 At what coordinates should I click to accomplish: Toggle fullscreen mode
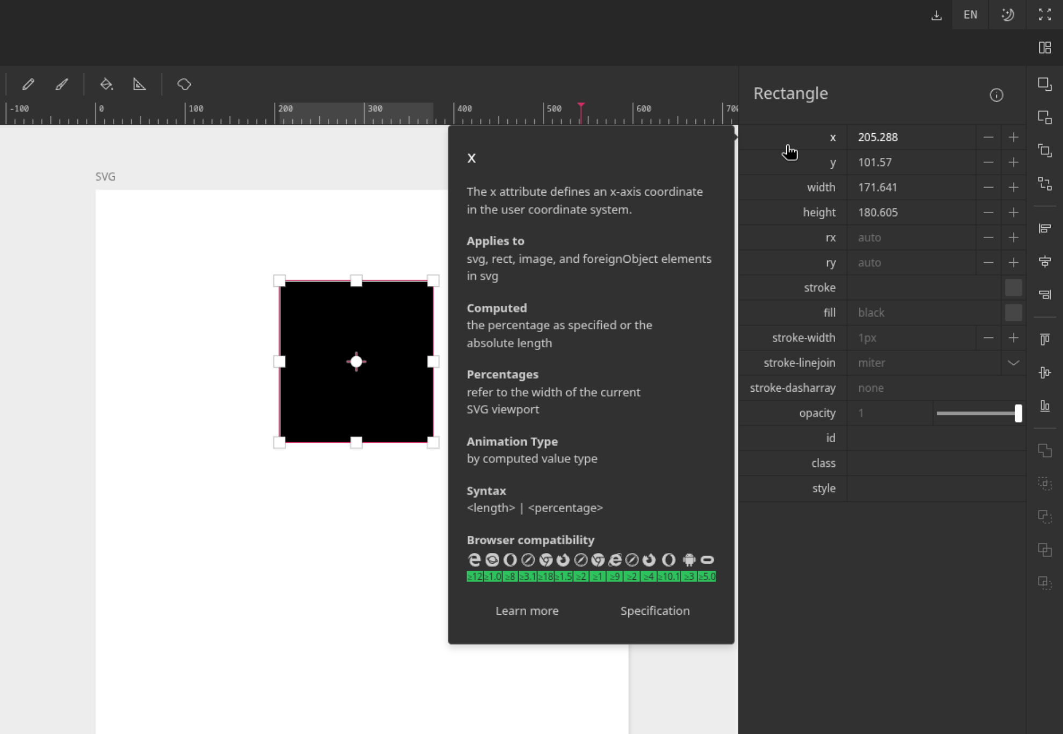(x=1045, y=15)
